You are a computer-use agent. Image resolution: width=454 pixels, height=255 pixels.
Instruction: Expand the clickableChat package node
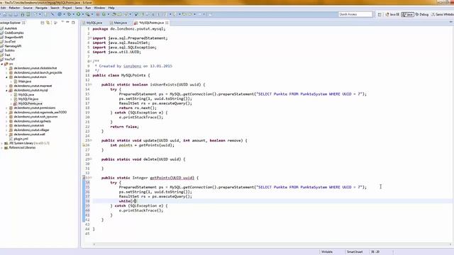coord(6,68)
